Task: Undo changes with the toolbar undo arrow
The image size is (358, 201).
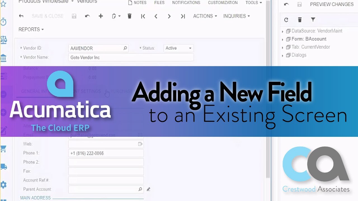Action: pyautogui.click(x=87, y=16)
